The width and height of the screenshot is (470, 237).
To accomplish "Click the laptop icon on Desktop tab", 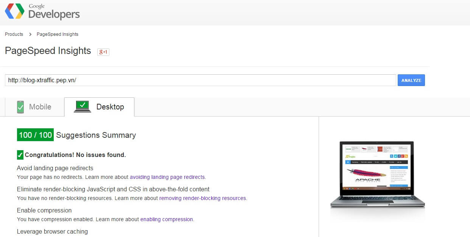I will coord(82,106).
